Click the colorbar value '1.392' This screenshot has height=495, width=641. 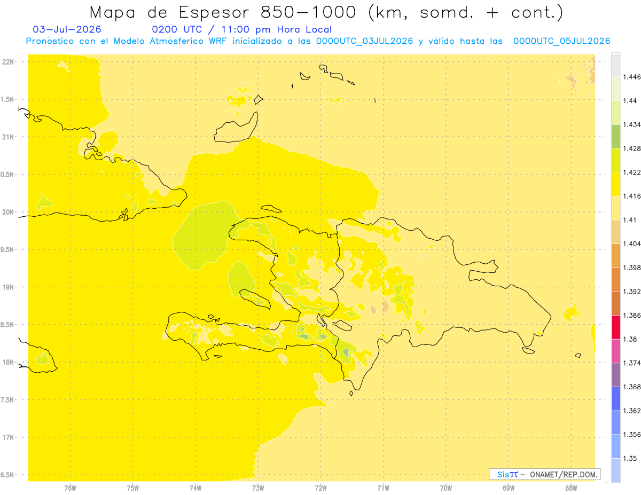click(632, 292)
